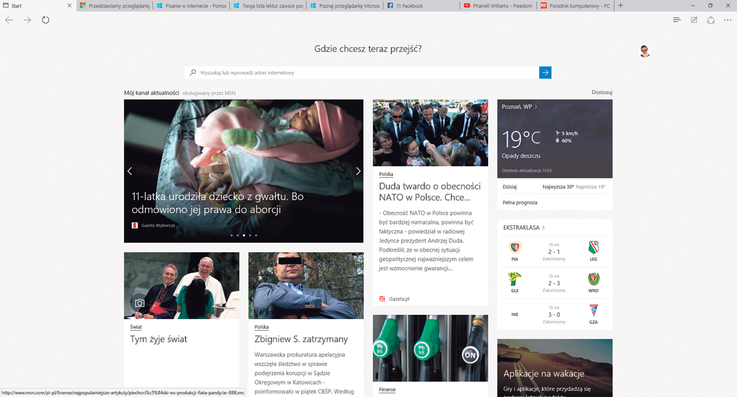Show previous headline with left carousel arrow
737x397 pixels.
[130, 171]
